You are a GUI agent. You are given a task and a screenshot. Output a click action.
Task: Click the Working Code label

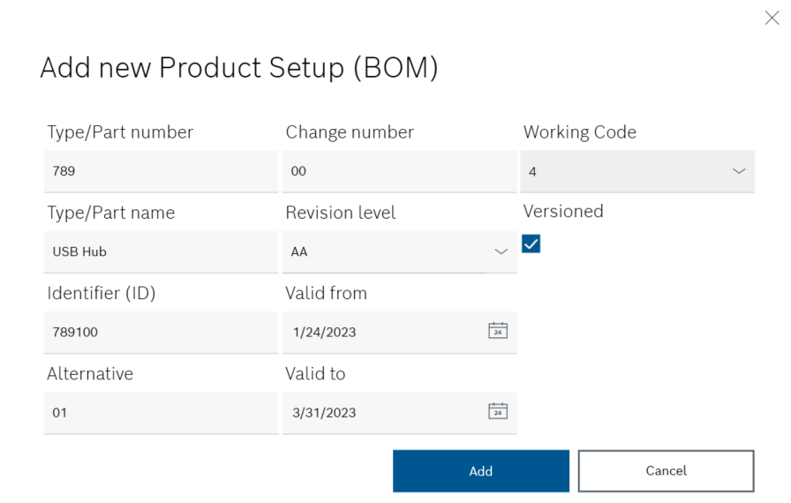(579, 132)
